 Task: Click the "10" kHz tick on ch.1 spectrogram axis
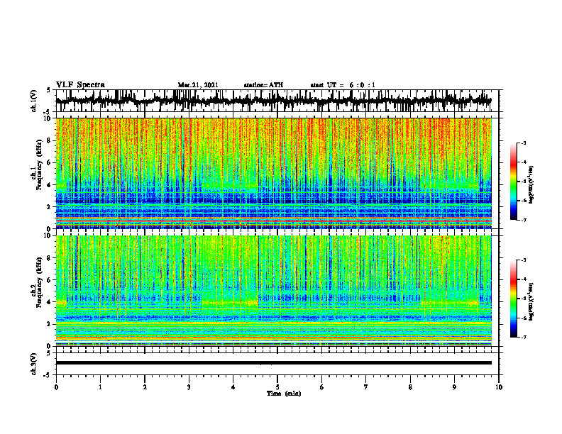[49, 118]
